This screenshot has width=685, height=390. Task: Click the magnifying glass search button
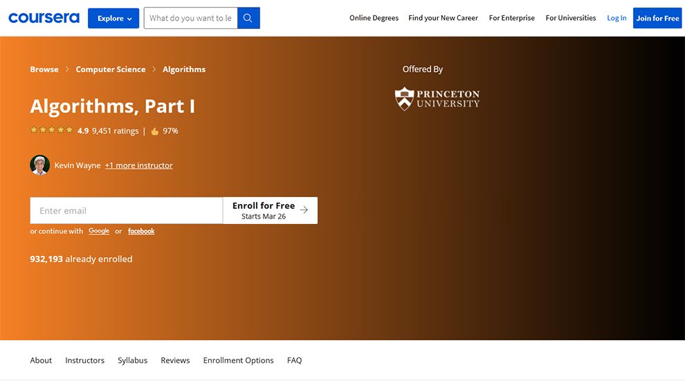pos(248,18)
